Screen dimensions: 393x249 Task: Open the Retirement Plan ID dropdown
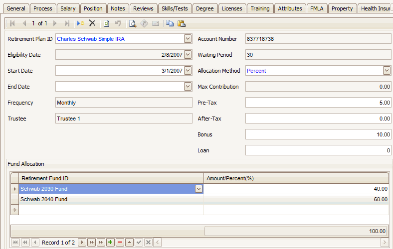(x=188, y=39)
